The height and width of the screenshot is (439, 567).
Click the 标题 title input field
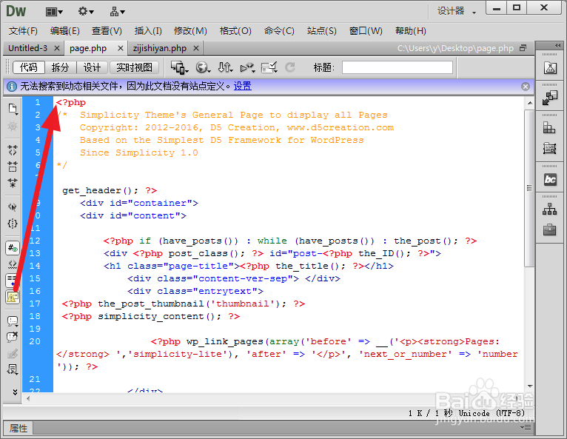(x=397, y=67)
